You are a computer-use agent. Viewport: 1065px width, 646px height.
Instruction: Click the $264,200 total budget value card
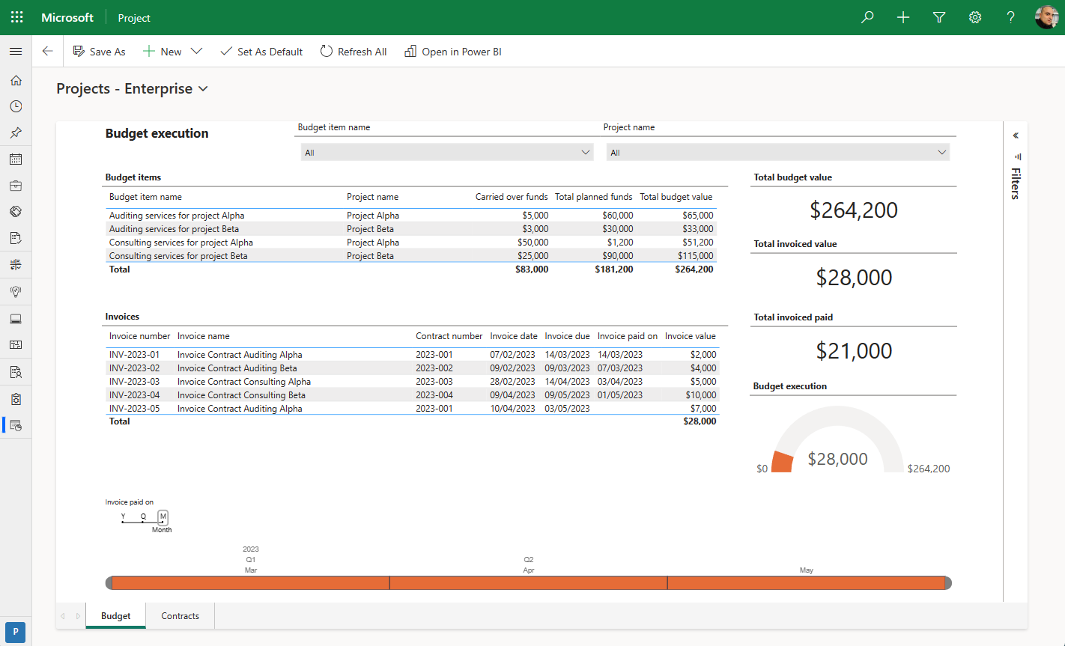click(854, 210)
